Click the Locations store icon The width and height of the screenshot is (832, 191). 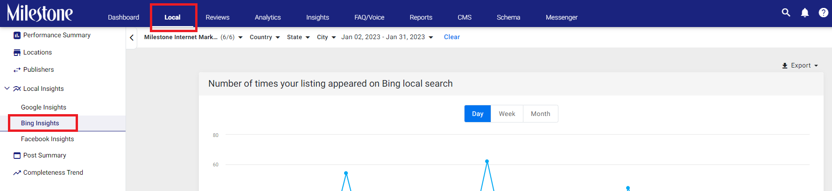coord(17,53)
